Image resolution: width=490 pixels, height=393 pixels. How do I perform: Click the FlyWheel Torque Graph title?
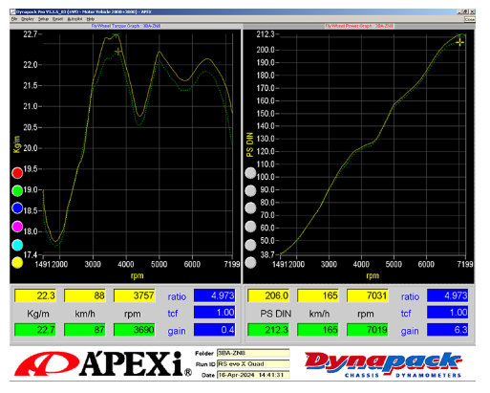[x=126, y=26]
